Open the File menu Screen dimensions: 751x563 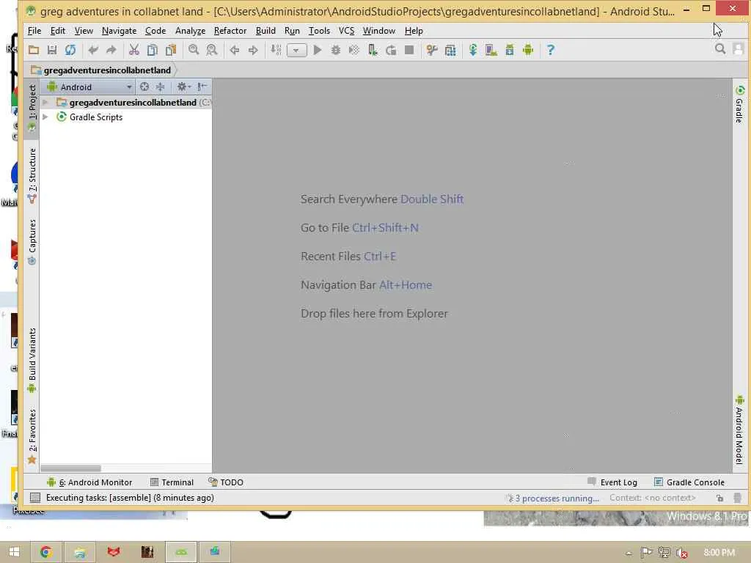pos(34,31)
